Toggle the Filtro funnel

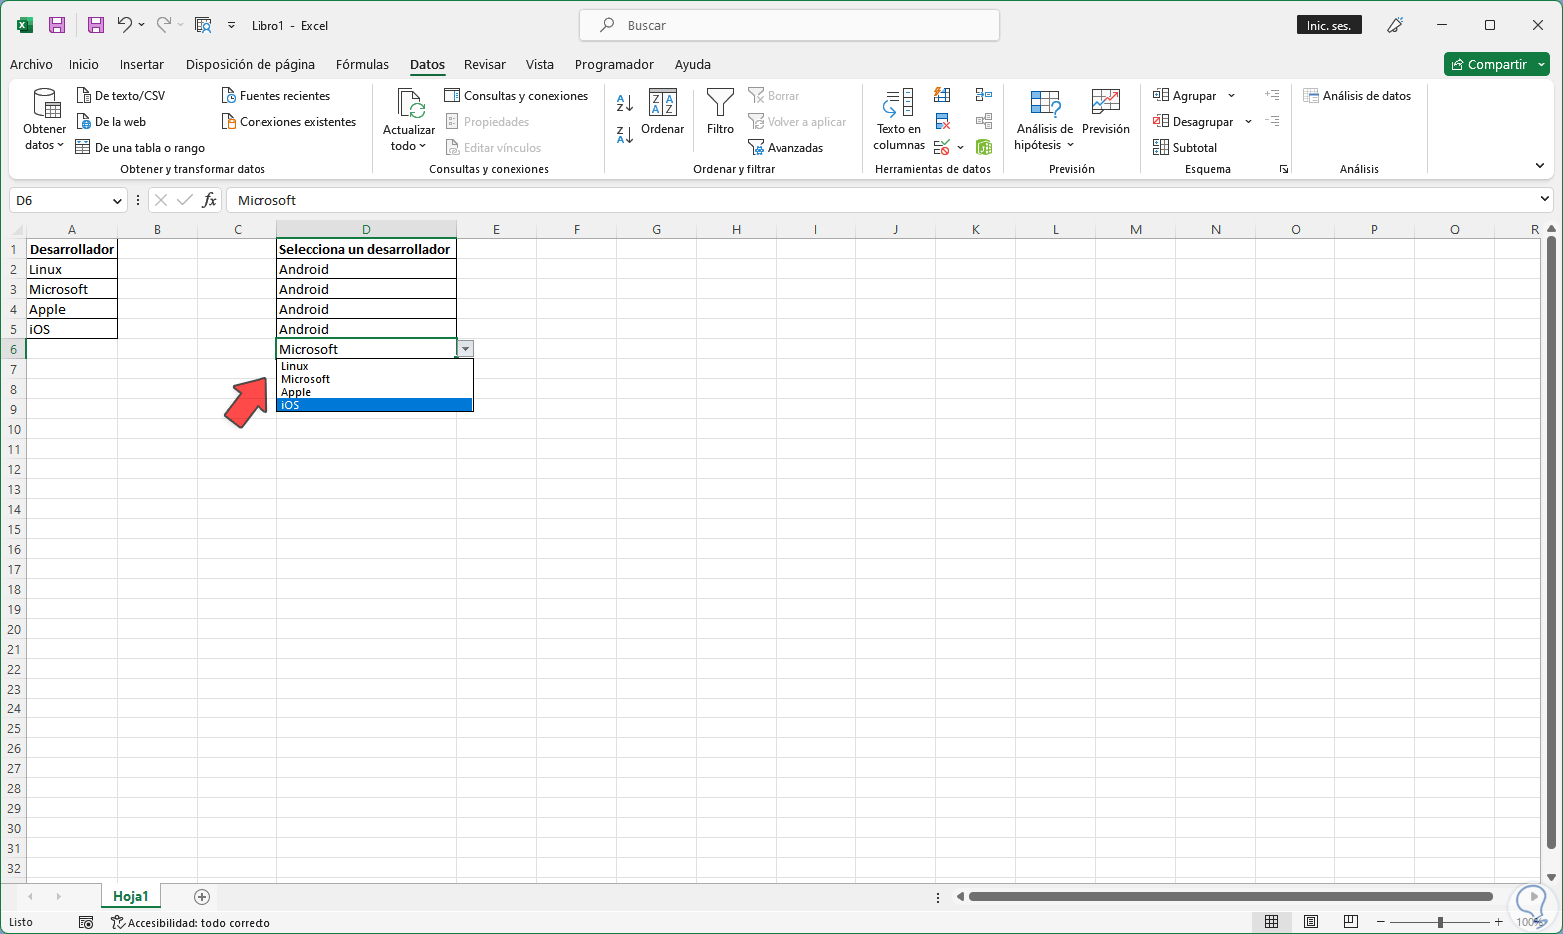click(x=720, y=111)
